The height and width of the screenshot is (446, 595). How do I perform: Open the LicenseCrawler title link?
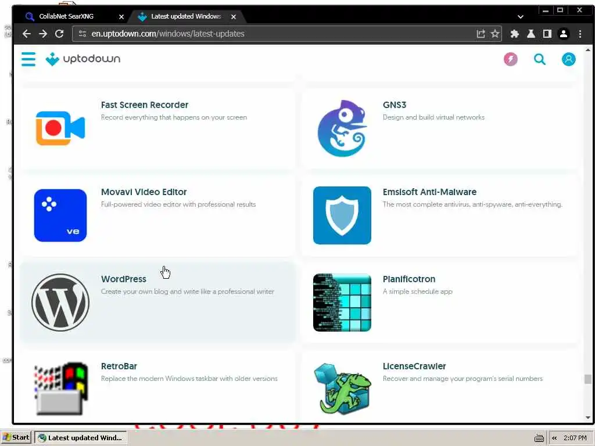414,366
